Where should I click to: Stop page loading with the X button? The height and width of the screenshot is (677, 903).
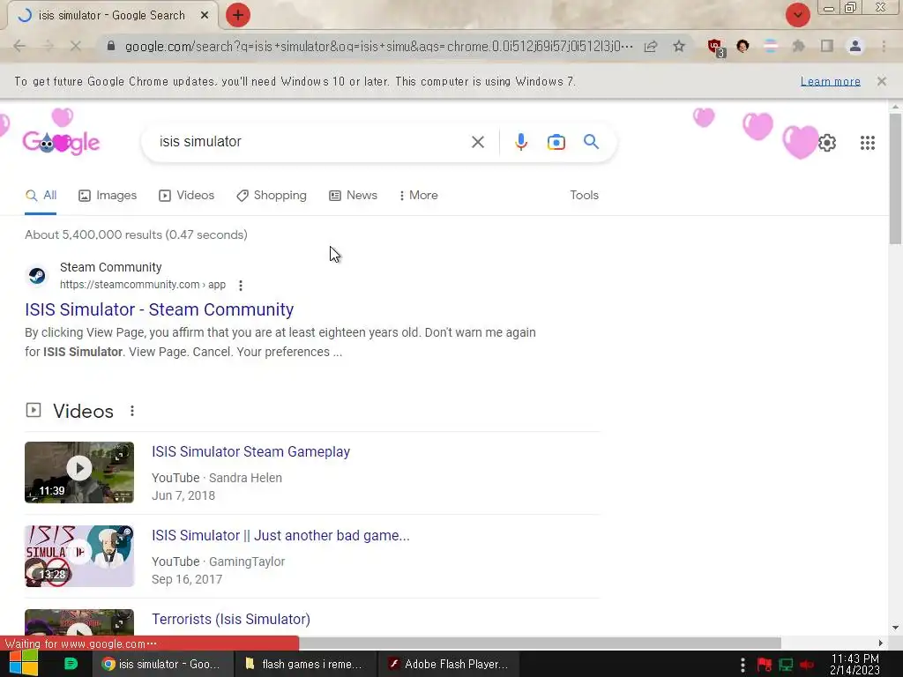(x=76, y=46)
